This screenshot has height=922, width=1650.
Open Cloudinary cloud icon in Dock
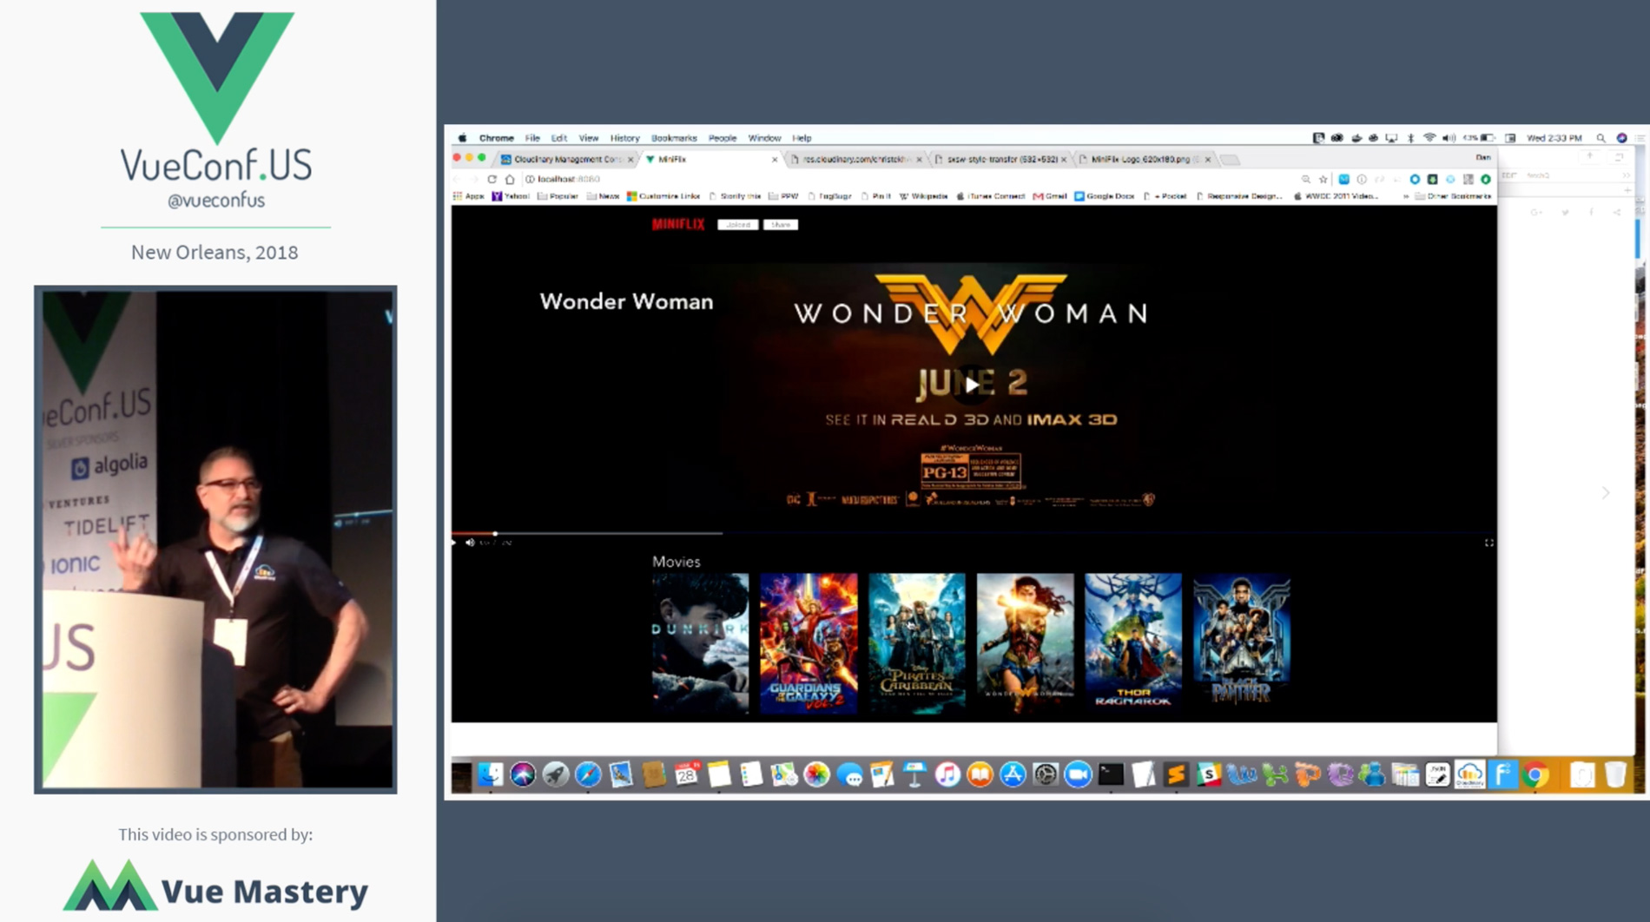[1470, 774]
